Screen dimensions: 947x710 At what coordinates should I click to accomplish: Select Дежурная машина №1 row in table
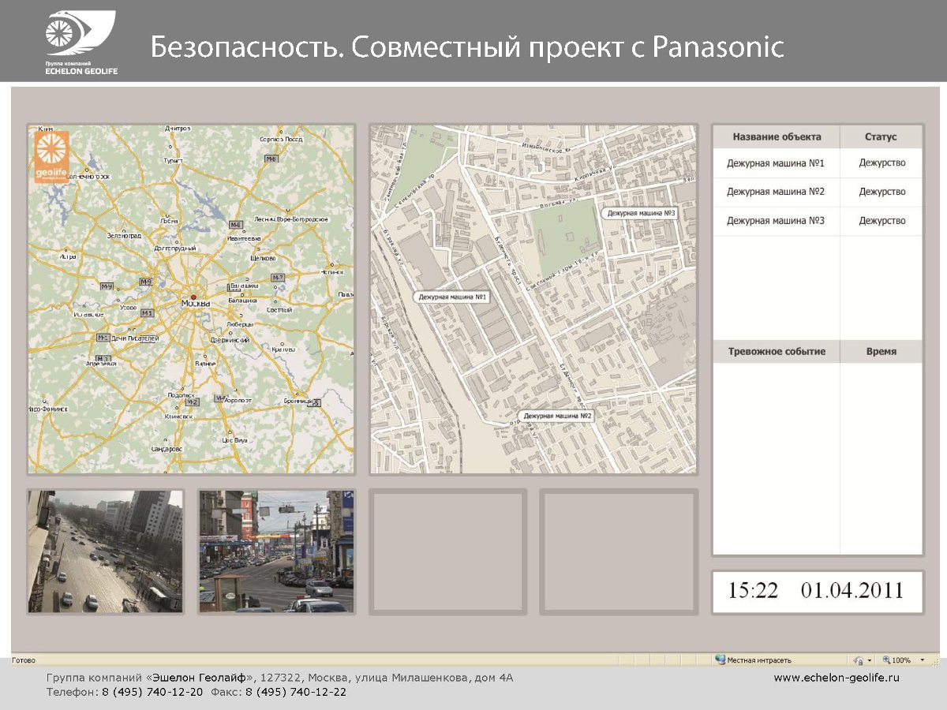tap(775, 163)
